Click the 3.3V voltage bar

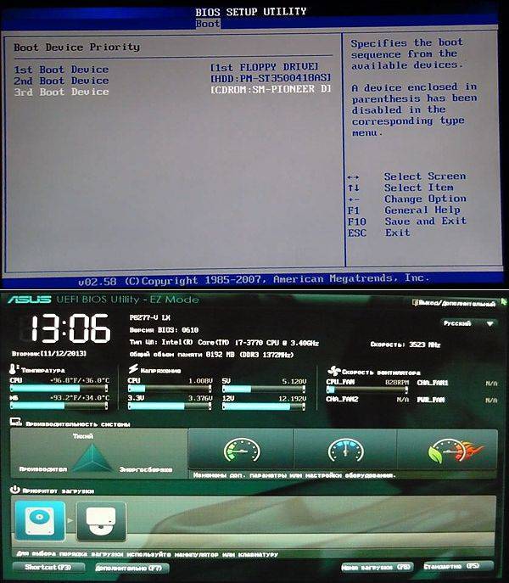pos(170,406)
